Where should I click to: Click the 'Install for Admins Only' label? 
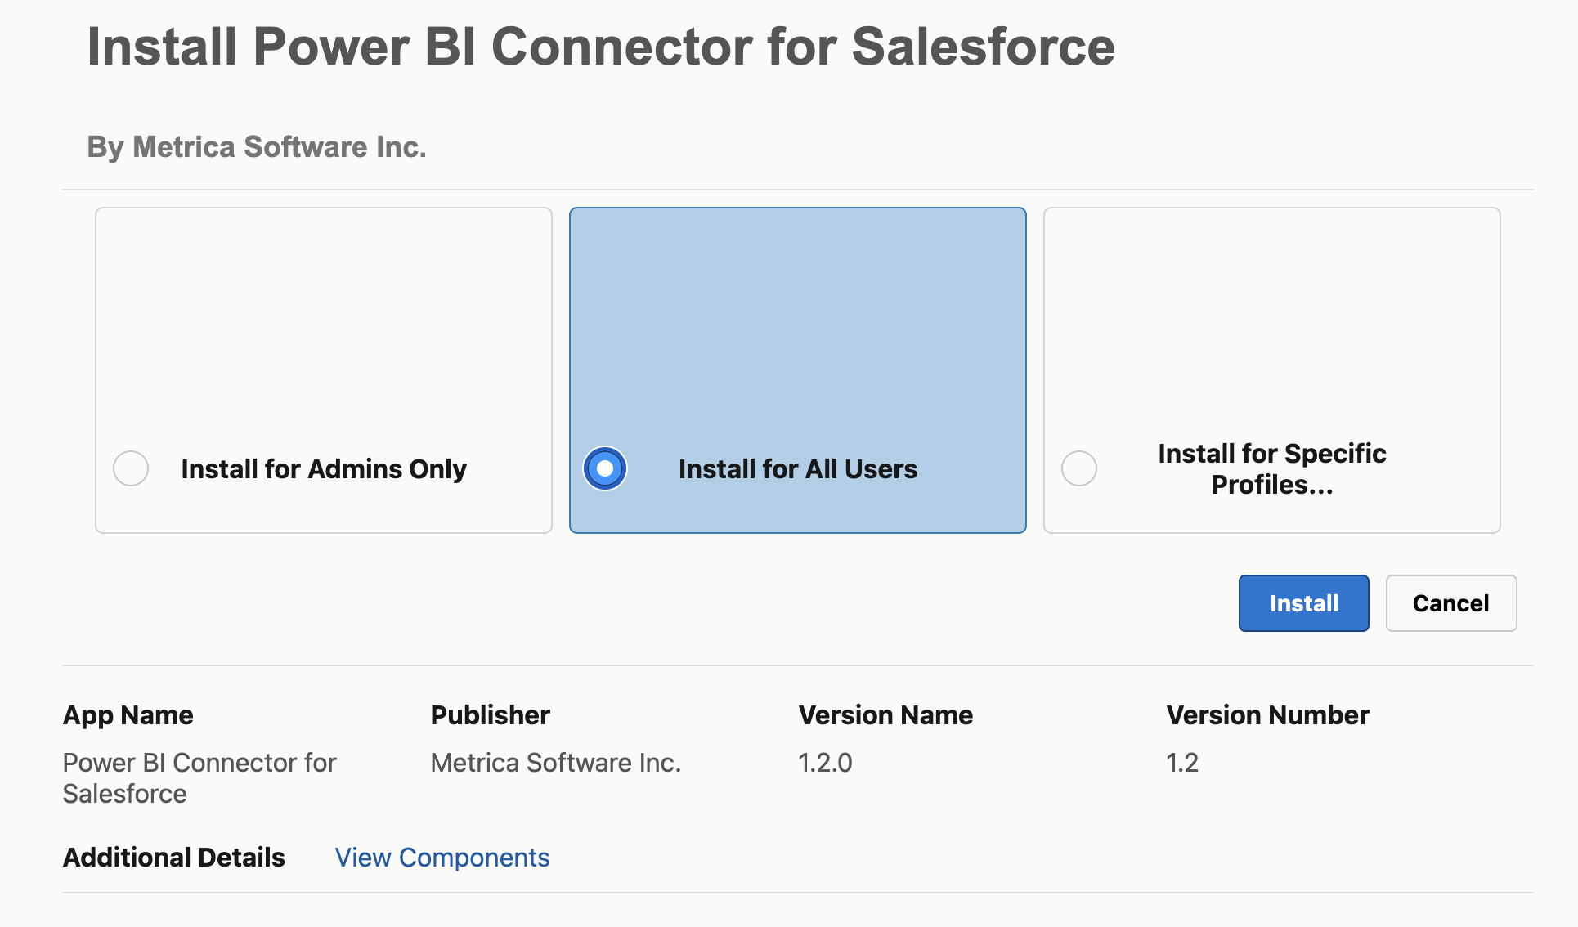click(x=324, y=469)
